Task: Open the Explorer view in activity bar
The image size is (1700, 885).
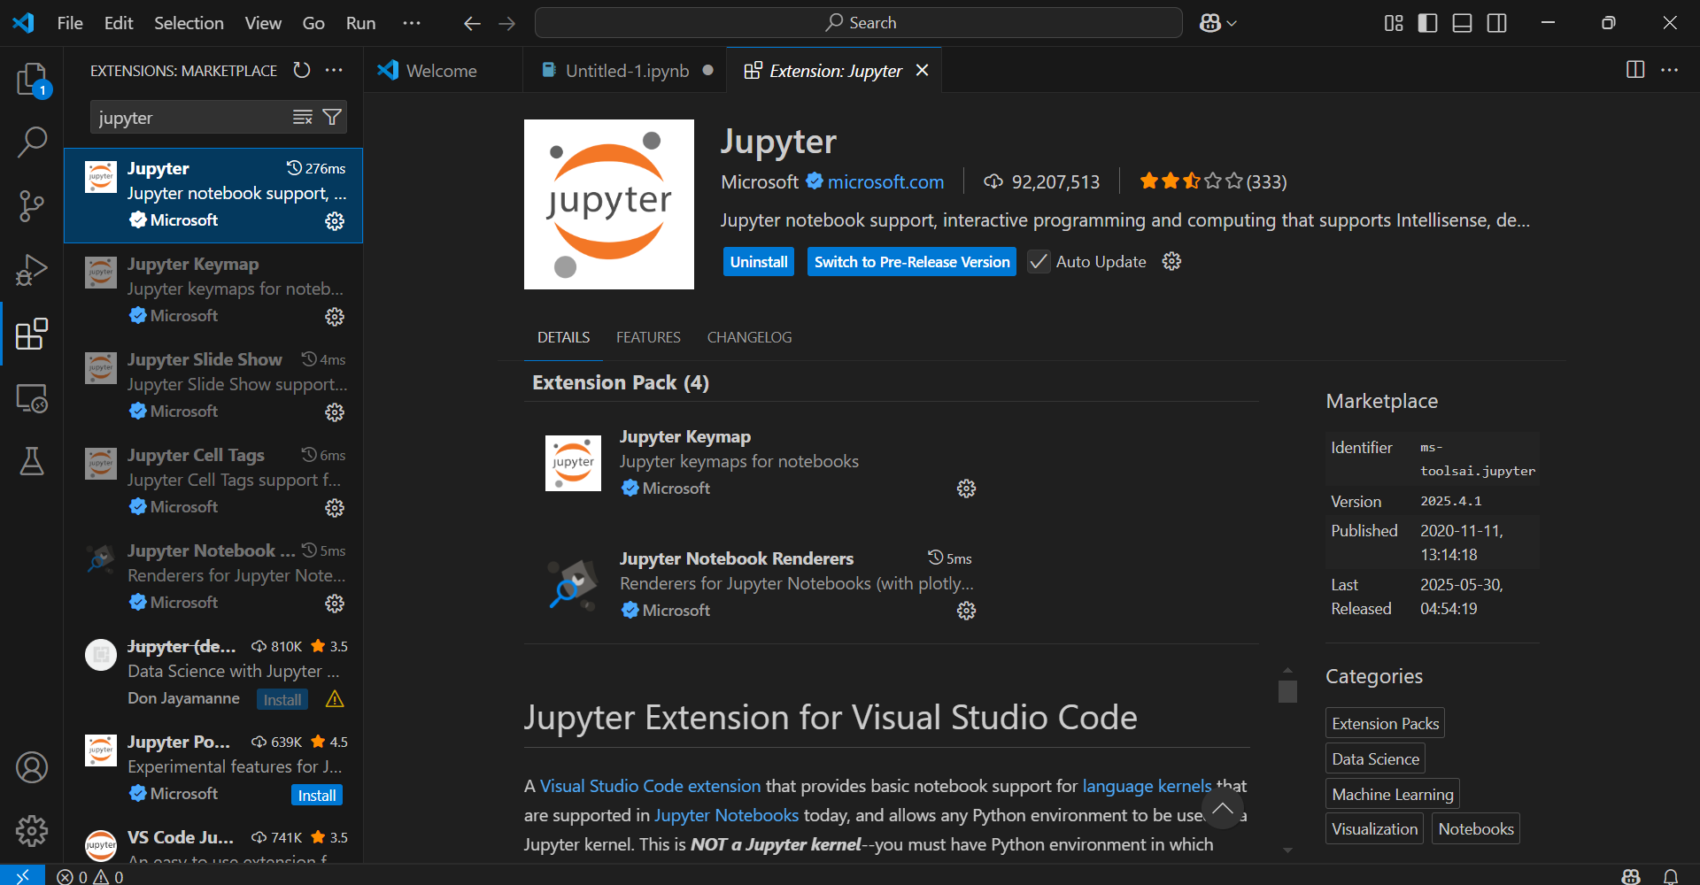Action: click(x=32, y=80)
